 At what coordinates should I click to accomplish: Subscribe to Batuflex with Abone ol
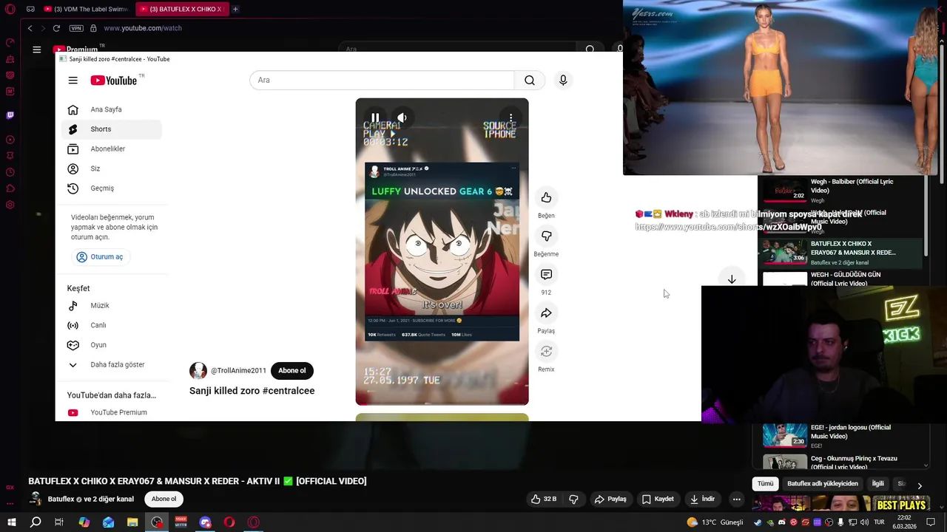(164, 499)
